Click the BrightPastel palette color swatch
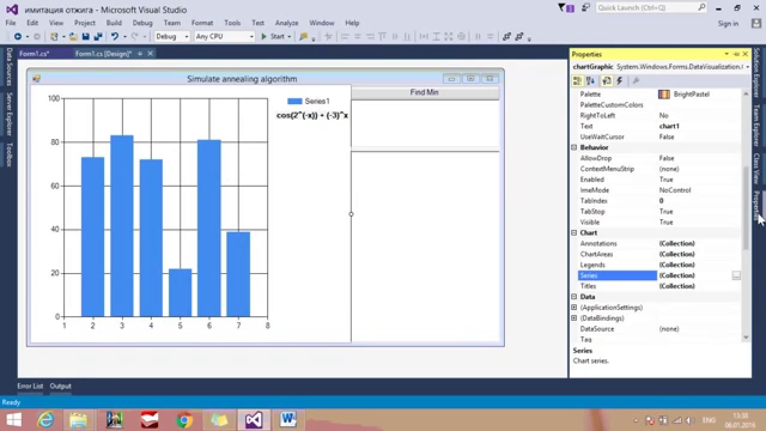Screen dimensions: 766x431 click(664, 94)
